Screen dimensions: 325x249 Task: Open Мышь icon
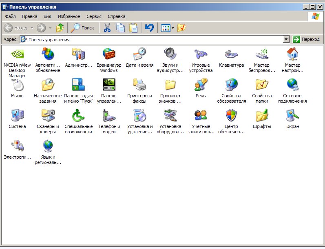point(18,85)
